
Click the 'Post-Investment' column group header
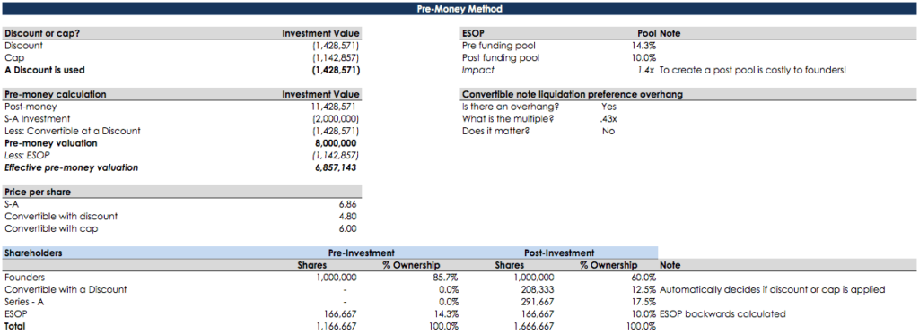click(560, 253)
